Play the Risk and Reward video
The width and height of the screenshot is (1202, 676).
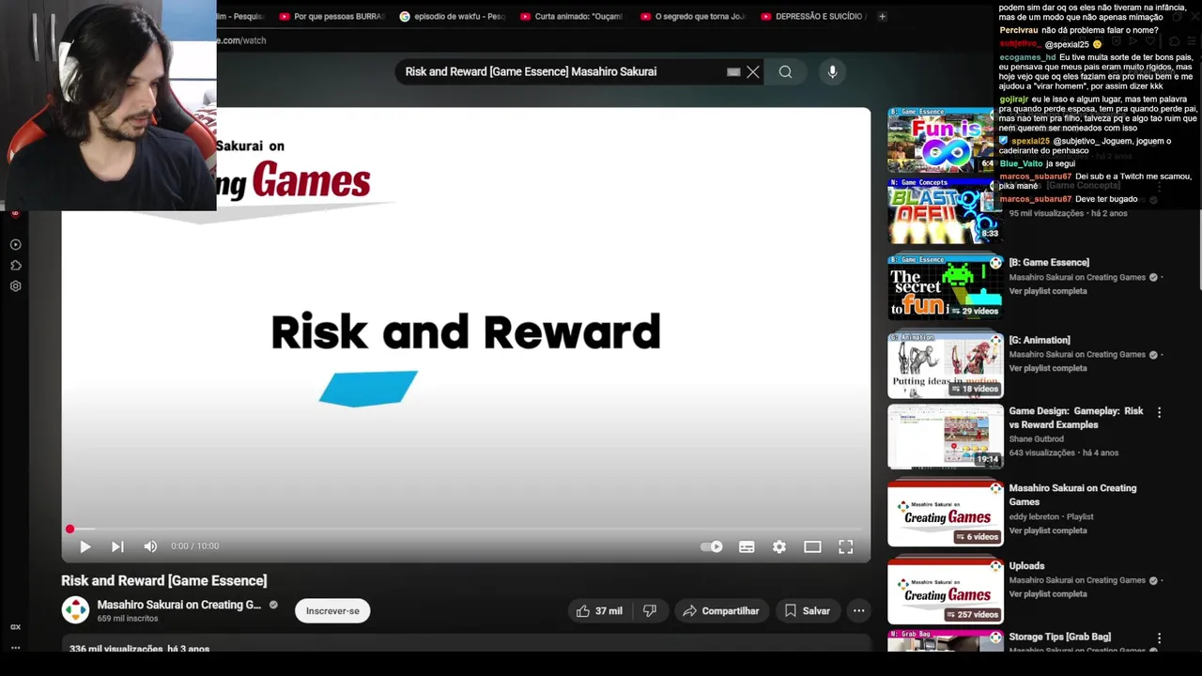click(x=85, y=546)
